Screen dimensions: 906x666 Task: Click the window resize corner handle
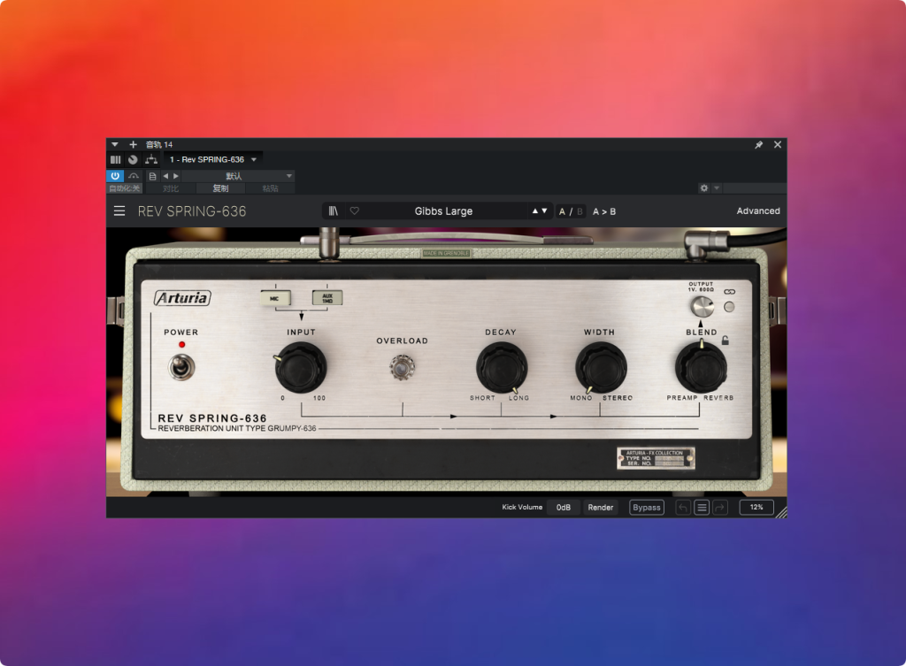click(x=781, y=512)
